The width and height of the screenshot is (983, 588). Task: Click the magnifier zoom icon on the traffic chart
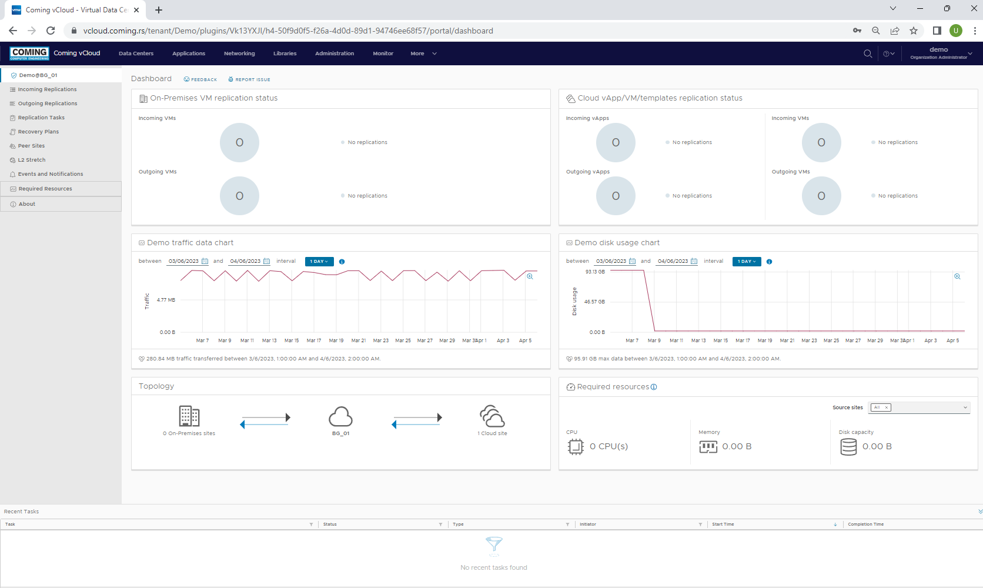point(530,276)
